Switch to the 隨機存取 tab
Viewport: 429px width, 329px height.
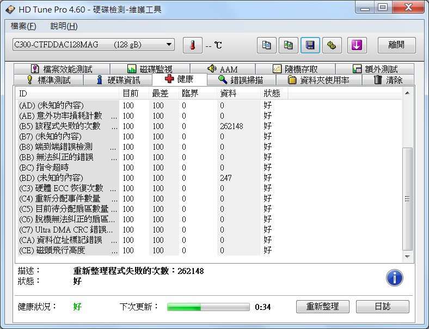coord(296,69)
